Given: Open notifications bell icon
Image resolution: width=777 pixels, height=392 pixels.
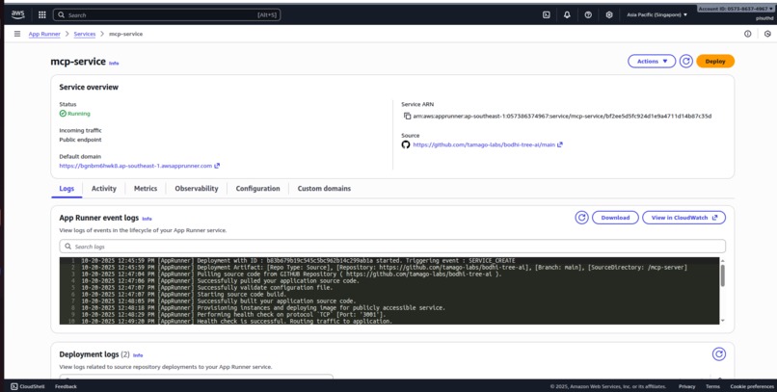Looking at the screenshot, I should (x=567, y=14).
